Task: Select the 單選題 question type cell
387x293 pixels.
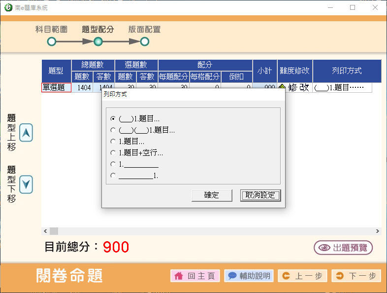Action: pyautogui.click(x=56, y=88)
